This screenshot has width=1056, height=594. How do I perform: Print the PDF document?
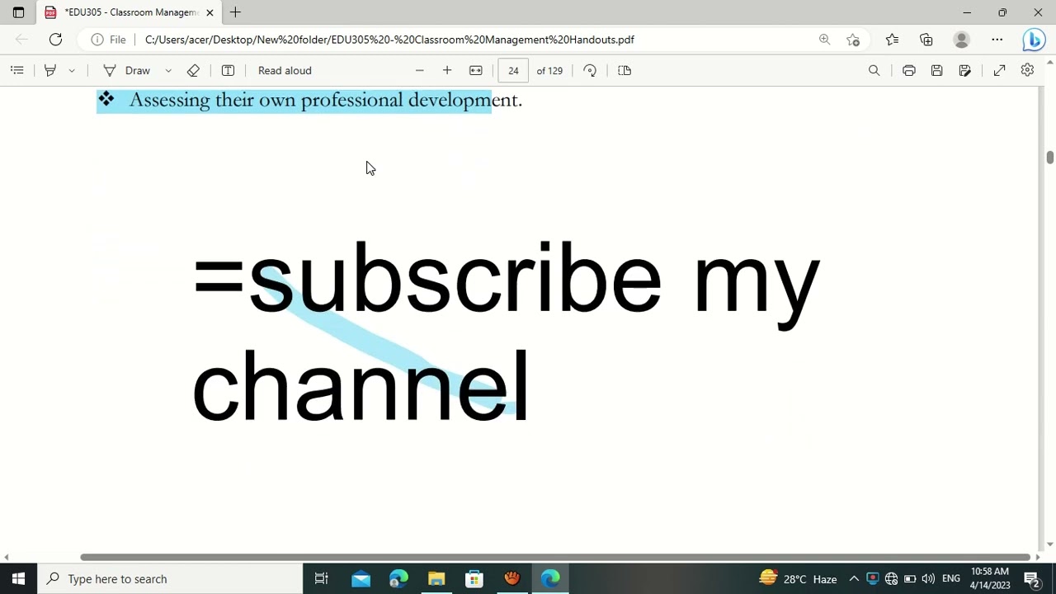[x=908, y=70]
